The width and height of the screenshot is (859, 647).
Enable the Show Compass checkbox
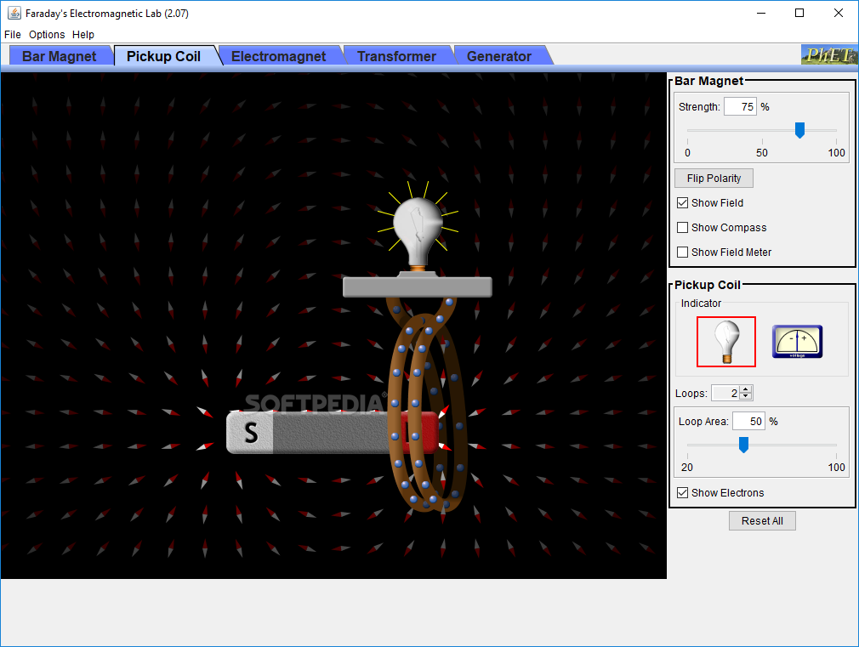tap(683, 227)
